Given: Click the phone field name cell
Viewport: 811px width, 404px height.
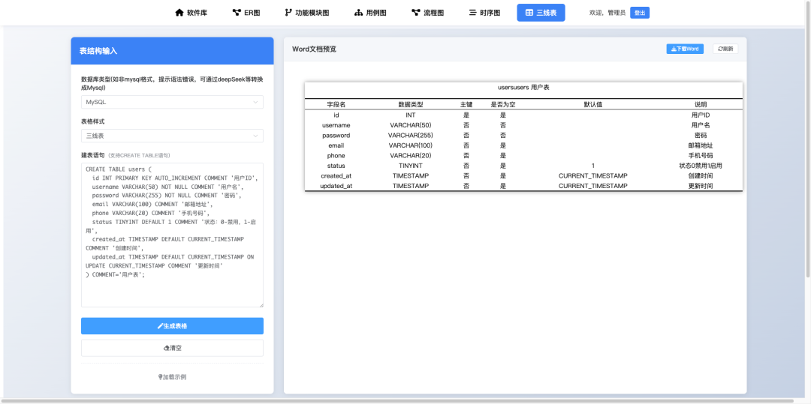Looking at the screenshot, I should (x=336, y=156).
